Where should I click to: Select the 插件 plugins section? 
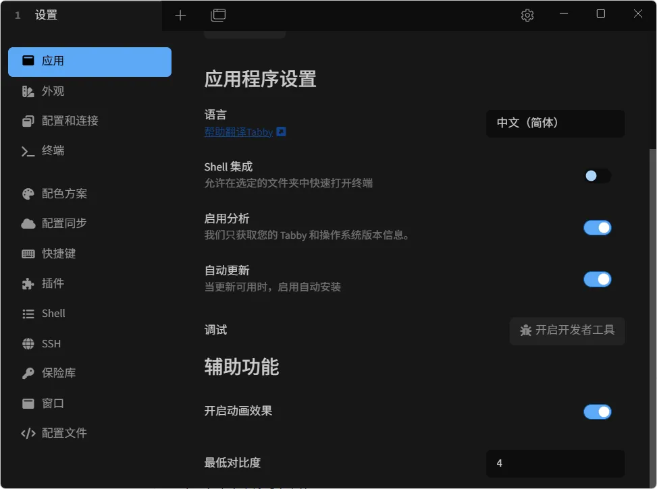point(54,283)
